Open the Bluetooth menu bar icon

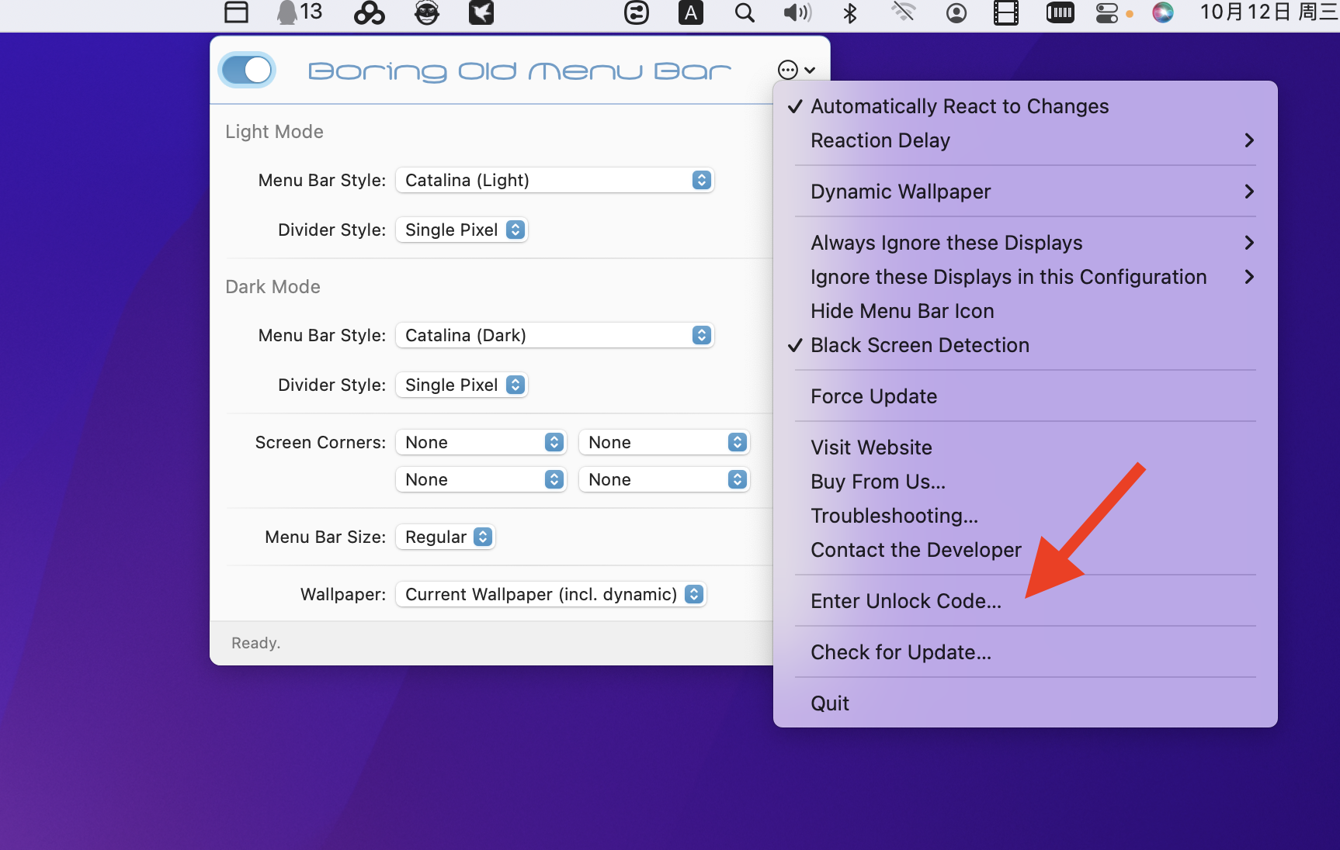click(x=850, y=13)
